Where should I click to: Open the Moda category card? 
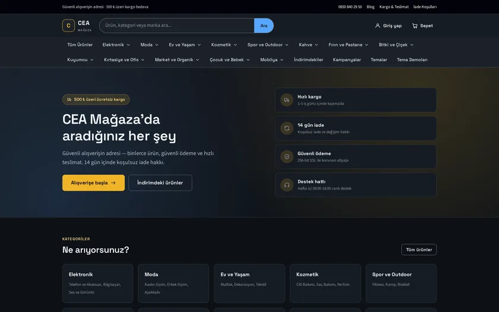pyautogui.click(x=173, y=283)
